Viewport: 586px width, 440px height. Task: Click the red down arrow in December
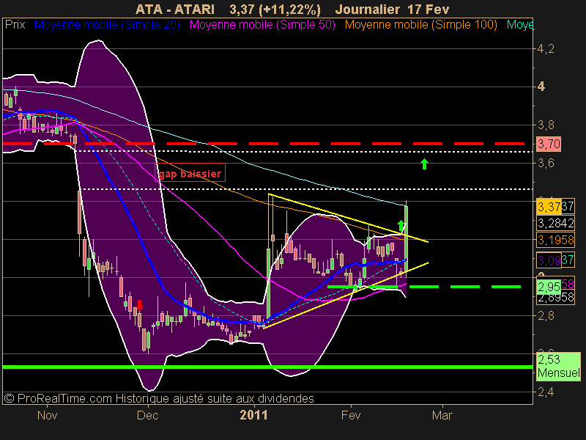click(x=139, y=305)
